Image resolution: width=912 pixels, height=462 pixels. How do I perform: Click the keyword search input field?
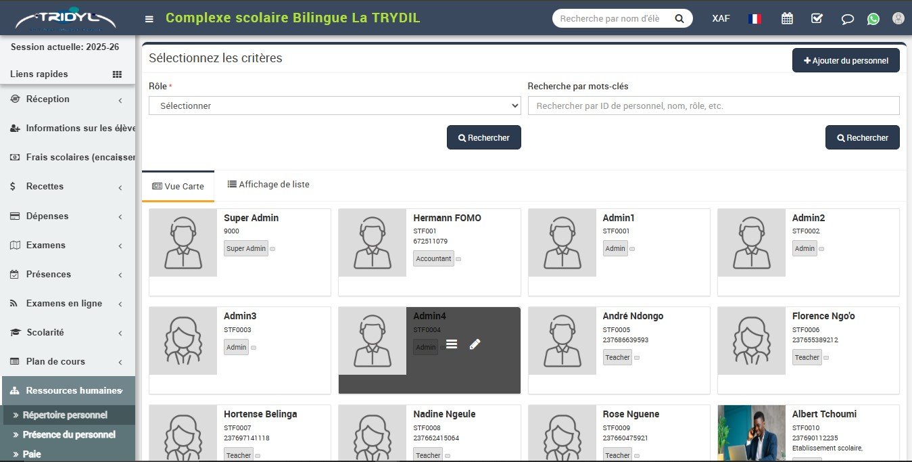pyautogui.click(x=713, y=106)
